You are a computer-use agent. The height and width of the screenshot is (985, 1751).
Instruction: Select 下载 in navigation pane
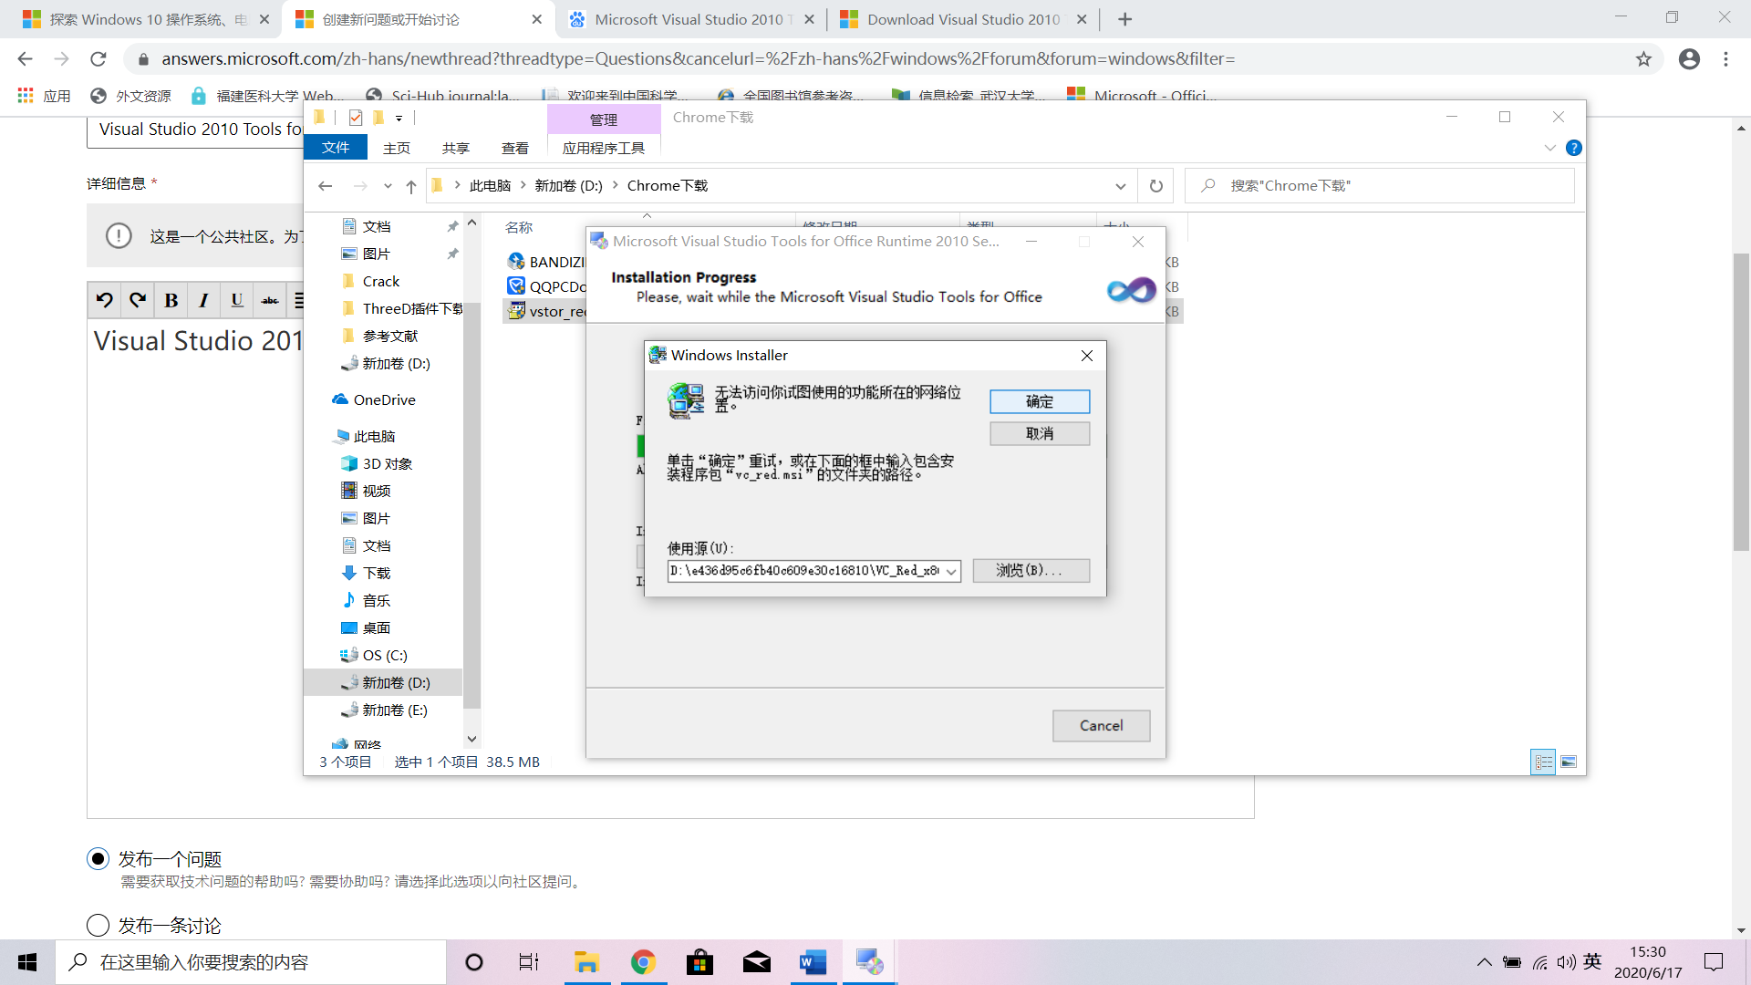(367, 574)
